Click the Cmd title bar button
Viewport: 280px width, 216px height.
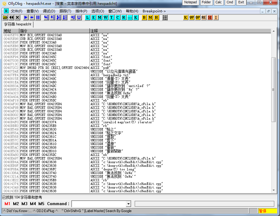click(x=230, y=2)
